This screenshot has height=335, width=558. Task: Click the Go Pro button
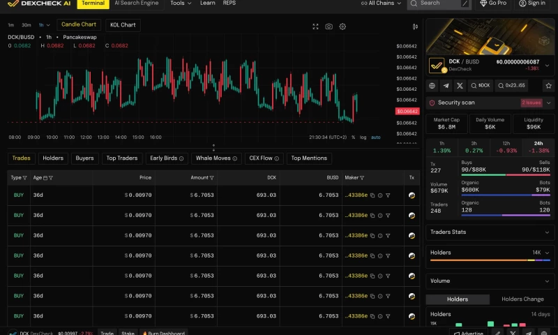(493, 3)
